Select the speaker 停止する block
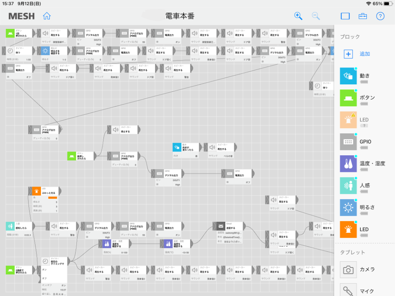 [125, 129]
